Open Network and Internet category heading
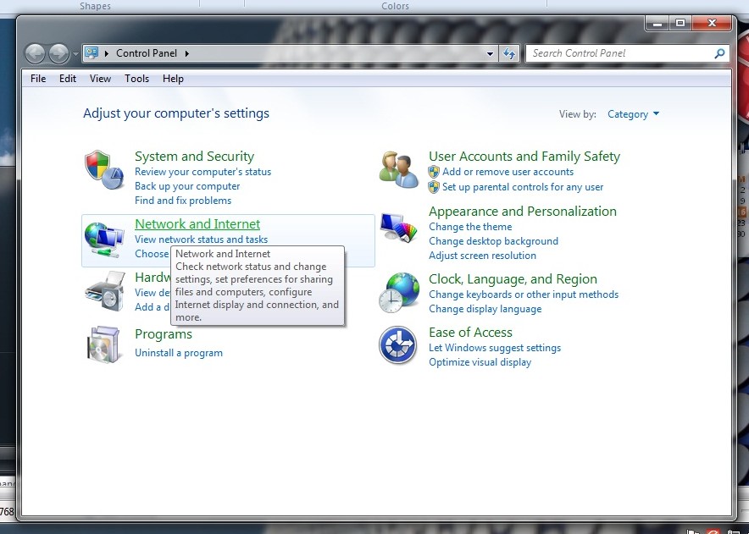Image resolution: width=749 pixels, height=534 pixels. [x=197, y=223]
